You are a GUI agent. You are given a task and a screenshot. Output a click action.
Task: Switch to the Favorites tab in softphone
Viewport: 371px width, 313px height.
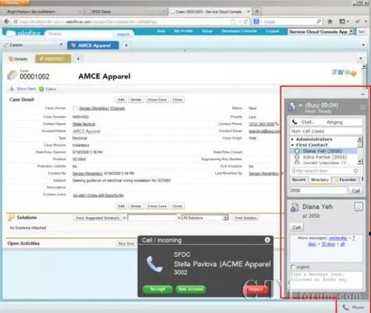tap(346, 179)
